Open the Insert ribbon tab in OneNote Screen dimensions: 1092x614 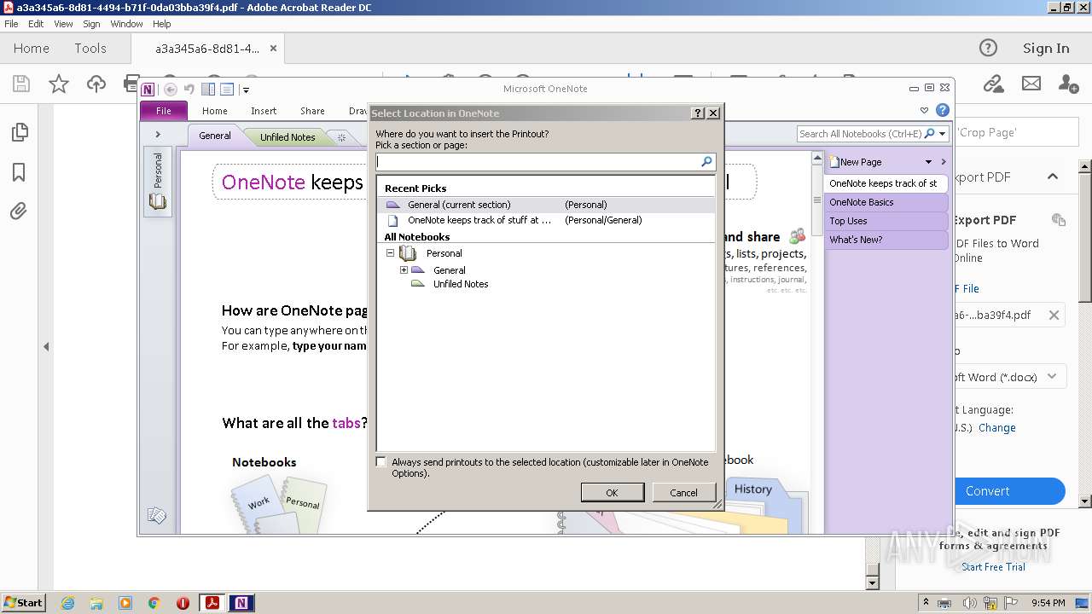(264, 111)
